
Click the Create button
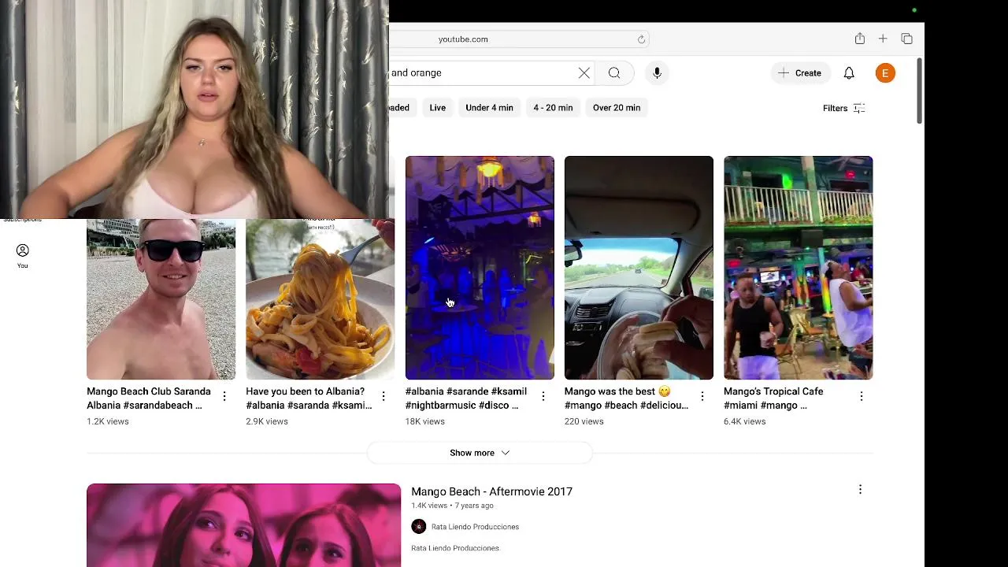click(x=800, y=73)
